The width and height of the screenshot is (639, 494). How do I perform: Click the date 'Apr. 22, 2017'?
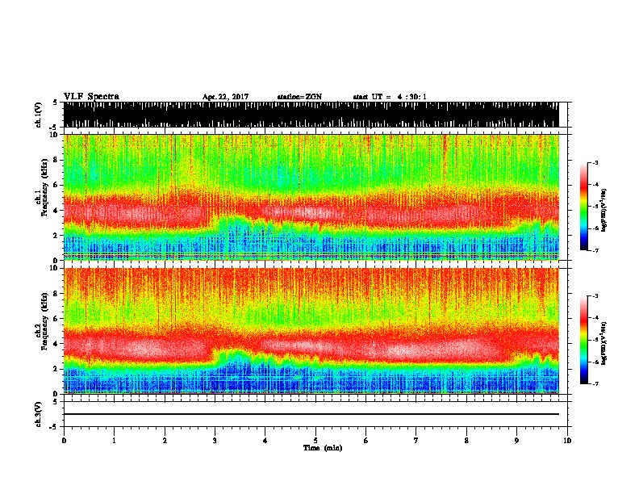click(x=225, y=97)
